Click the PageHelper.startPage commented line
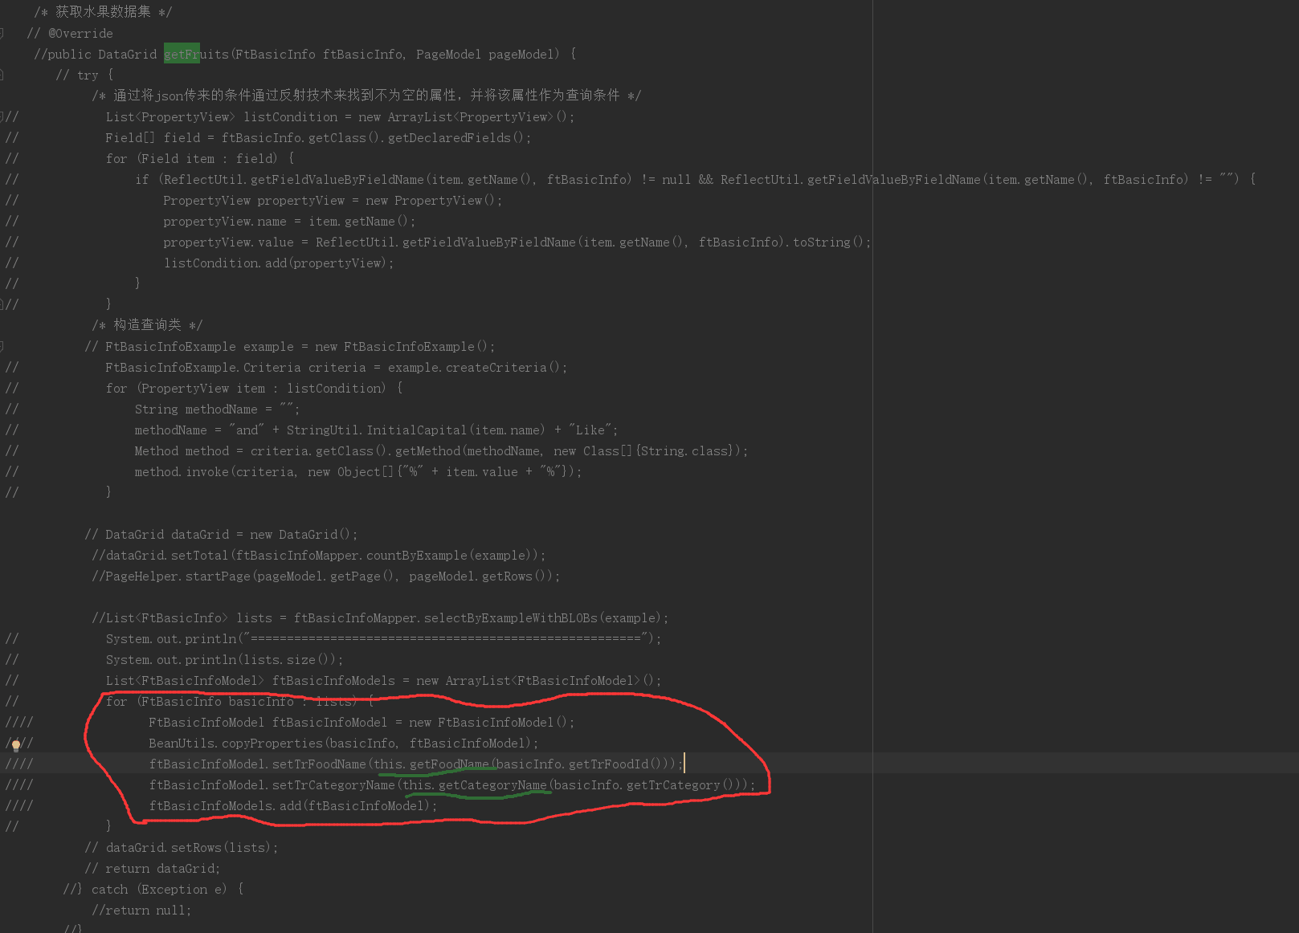 (x=325, y=577)
